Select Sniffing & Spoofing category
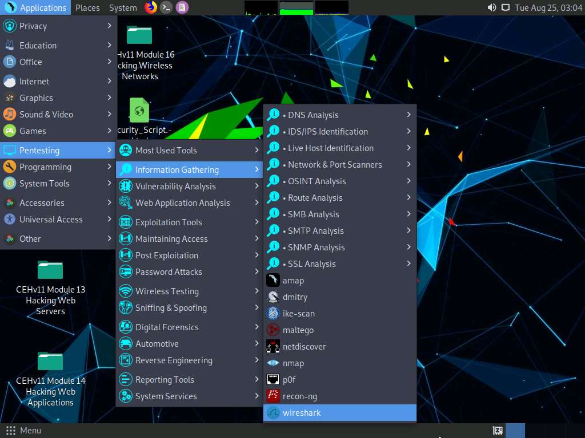The height and width of the screenshot is (438, 585). [190, 307]
